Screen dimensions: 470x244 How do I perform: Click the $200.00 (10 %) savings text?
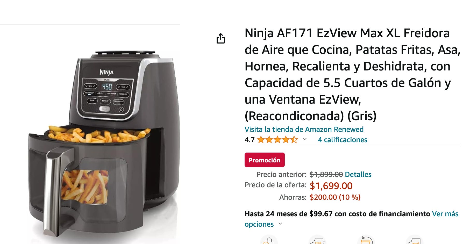click(335, 197)
